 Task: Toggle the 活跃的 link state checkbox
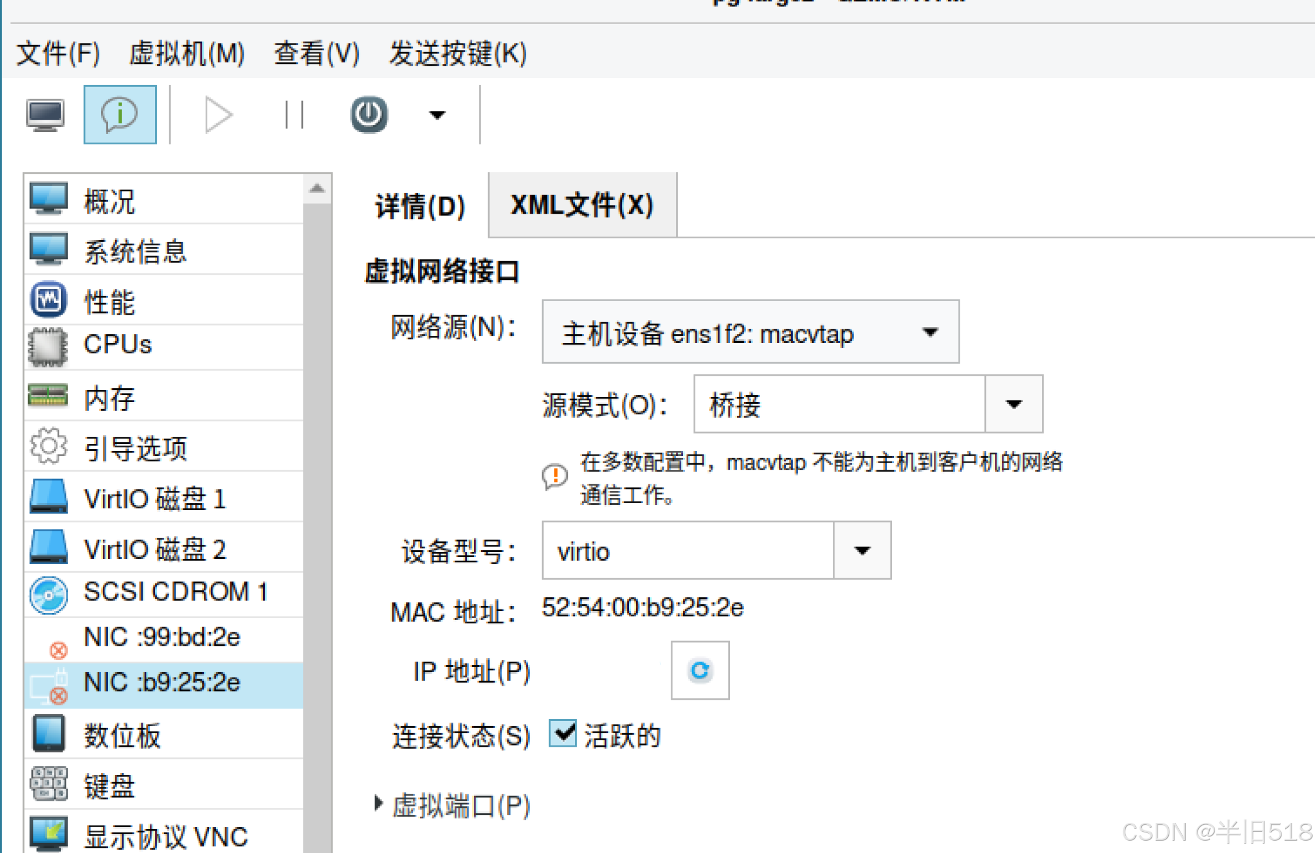coord(563,733)
